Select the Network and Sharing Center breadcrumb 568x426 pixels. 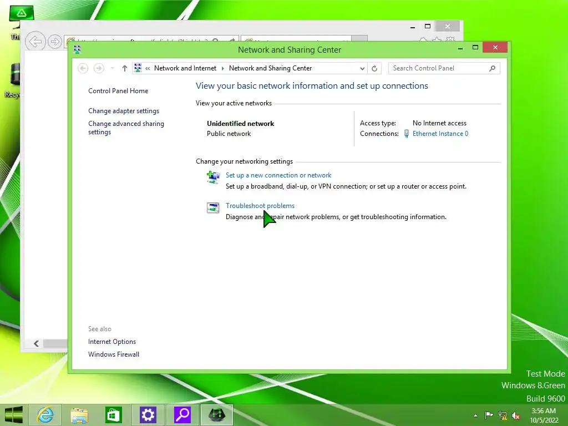coord(270,68)
